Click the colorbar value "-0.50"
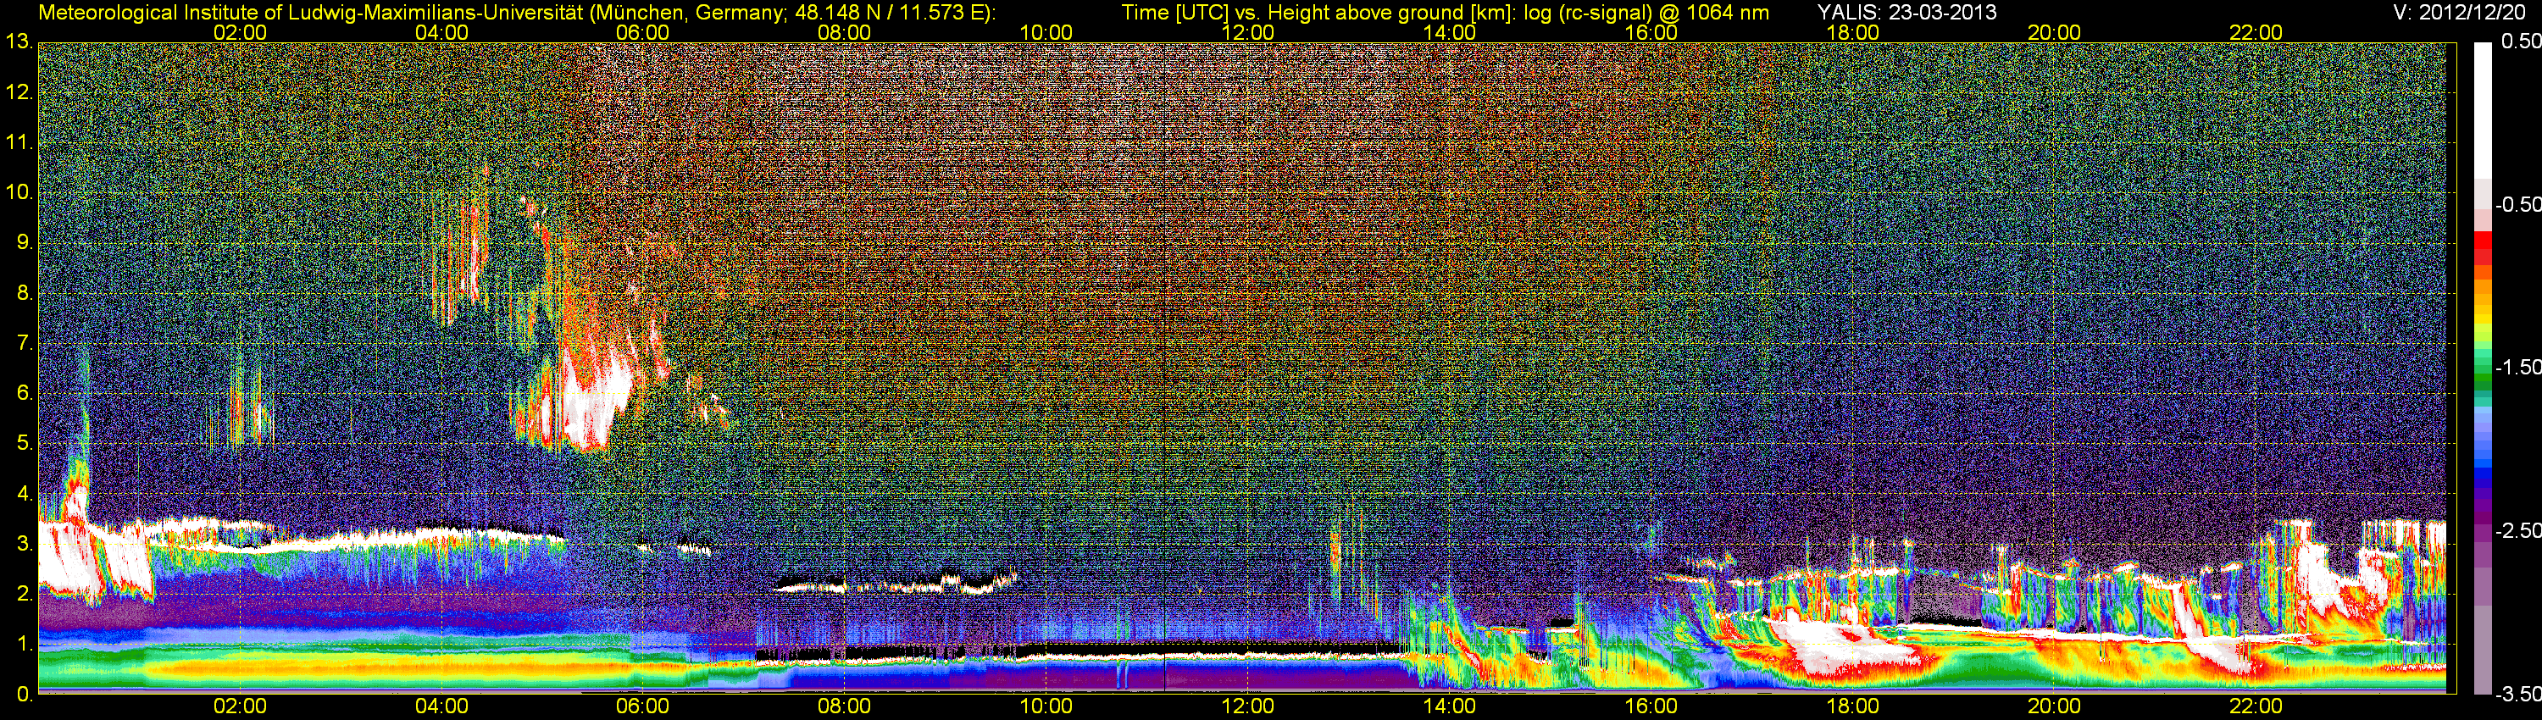The image size is (2542, 720). 2517,204
